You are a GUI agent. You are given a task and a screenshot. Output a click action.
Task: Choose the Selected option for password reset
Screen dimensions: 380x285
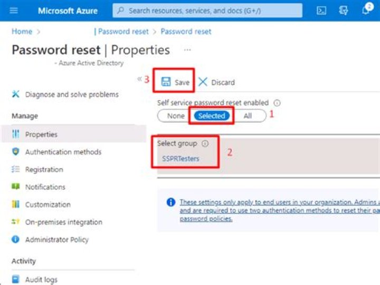(212, 116)
